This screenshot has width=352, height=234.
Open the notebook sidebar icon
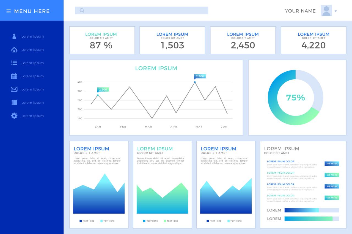coord(14,102)
